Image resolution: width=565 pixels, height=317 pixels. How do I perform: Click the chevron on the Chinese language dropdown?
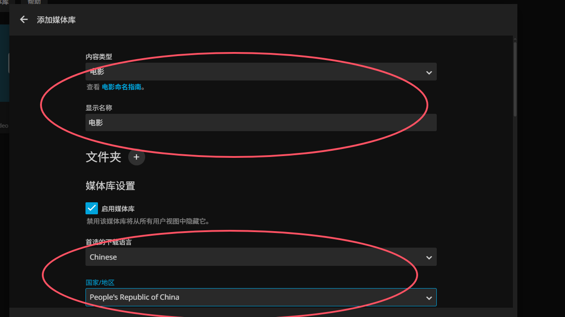click(429, 257)
